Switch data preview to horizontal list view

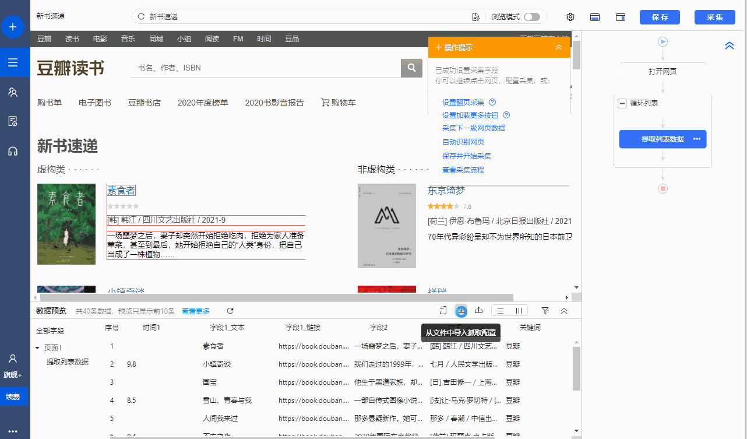point(501,311)
